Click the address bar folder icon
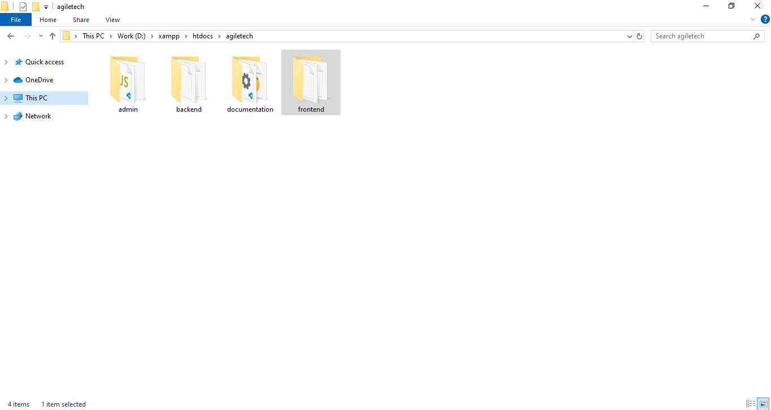Viewport: 771px width, 410px height. point(66,36)
